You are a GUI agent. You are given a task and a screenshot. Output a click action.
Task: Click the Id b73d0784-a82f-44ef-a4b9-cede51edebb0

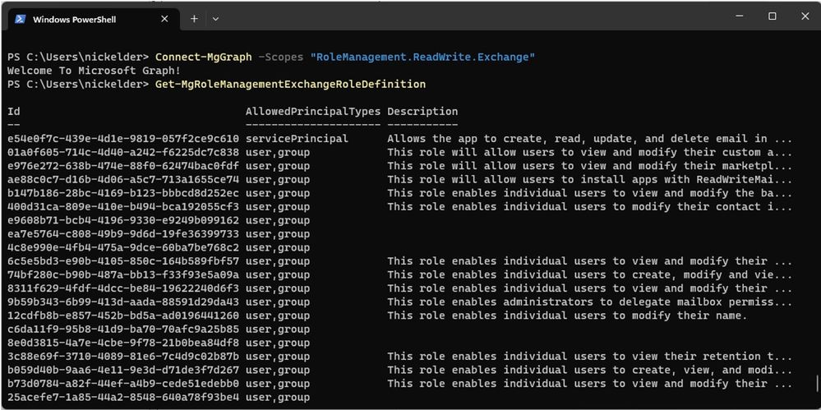(x=123, y=384)
